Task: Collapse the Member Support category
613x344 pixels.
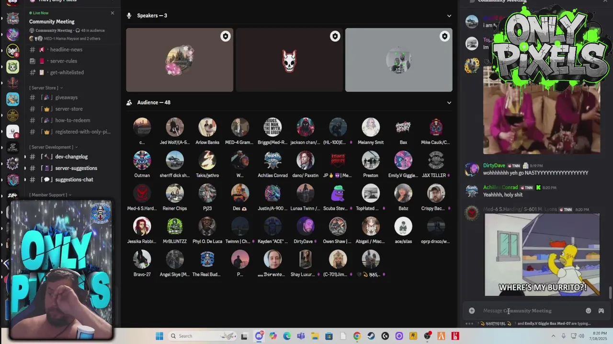Action: [50, 195]
